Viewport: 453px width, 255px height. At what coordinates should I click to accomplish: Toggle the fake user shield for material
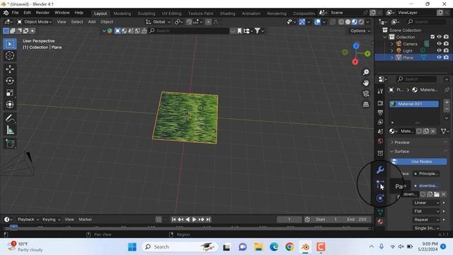pos(419,131)
